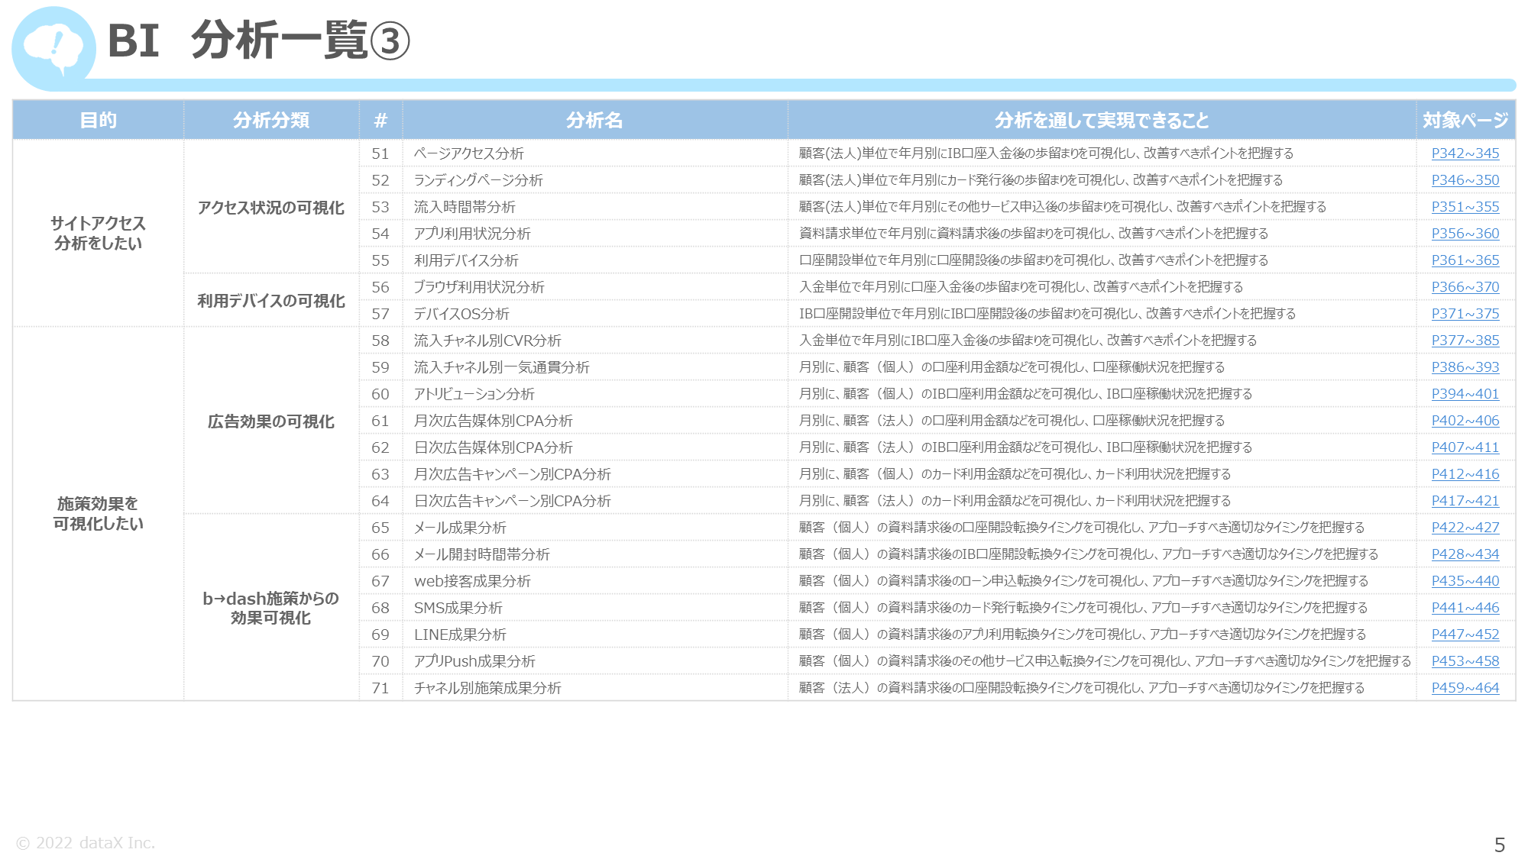Select the 目的 column header

(99, 120)
